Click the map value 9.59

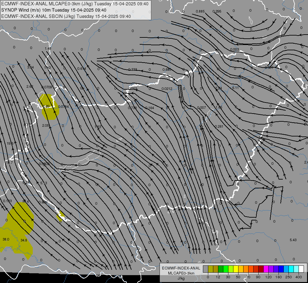26,182
